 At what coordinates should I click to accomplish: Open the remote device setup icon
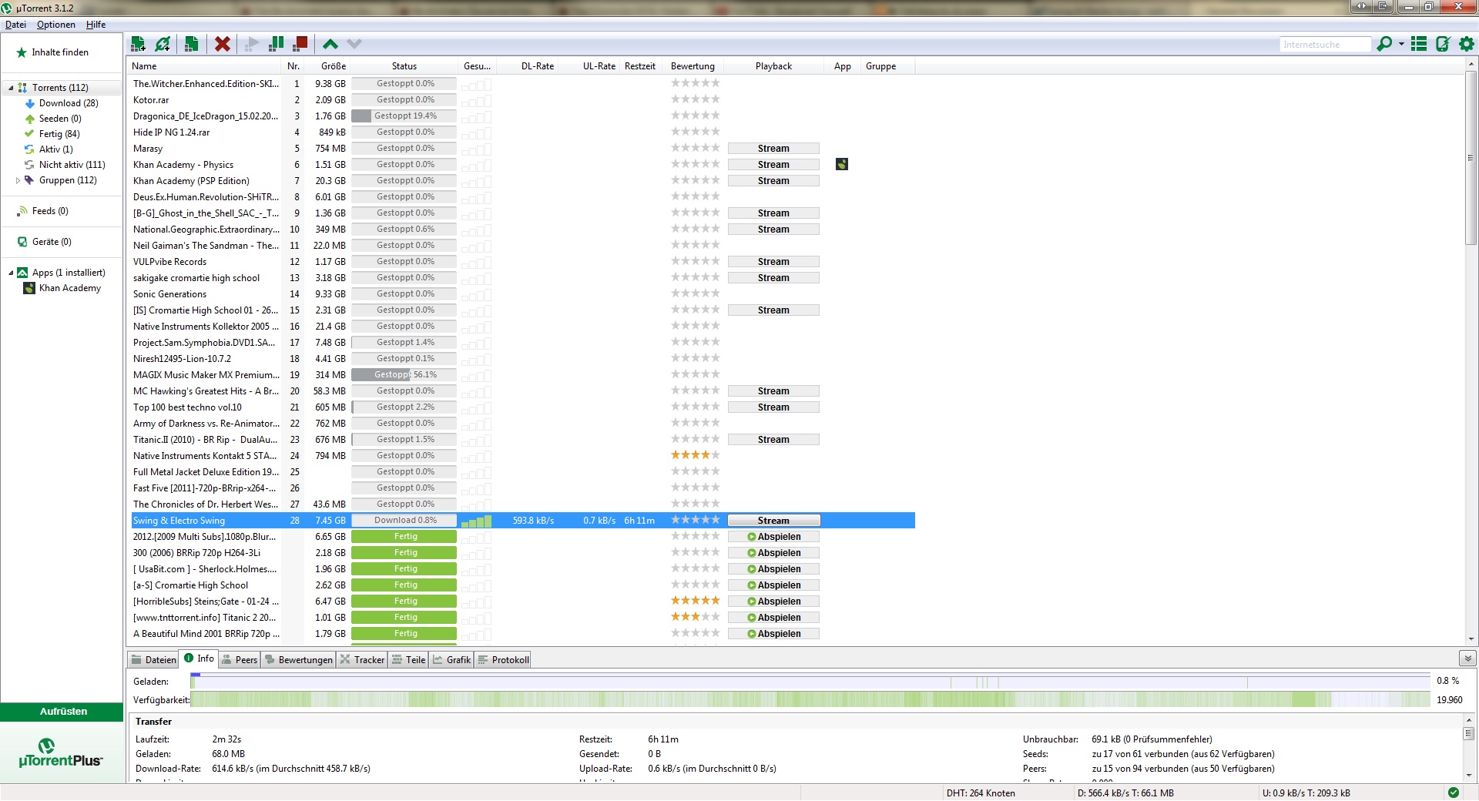click(1443, 44)
